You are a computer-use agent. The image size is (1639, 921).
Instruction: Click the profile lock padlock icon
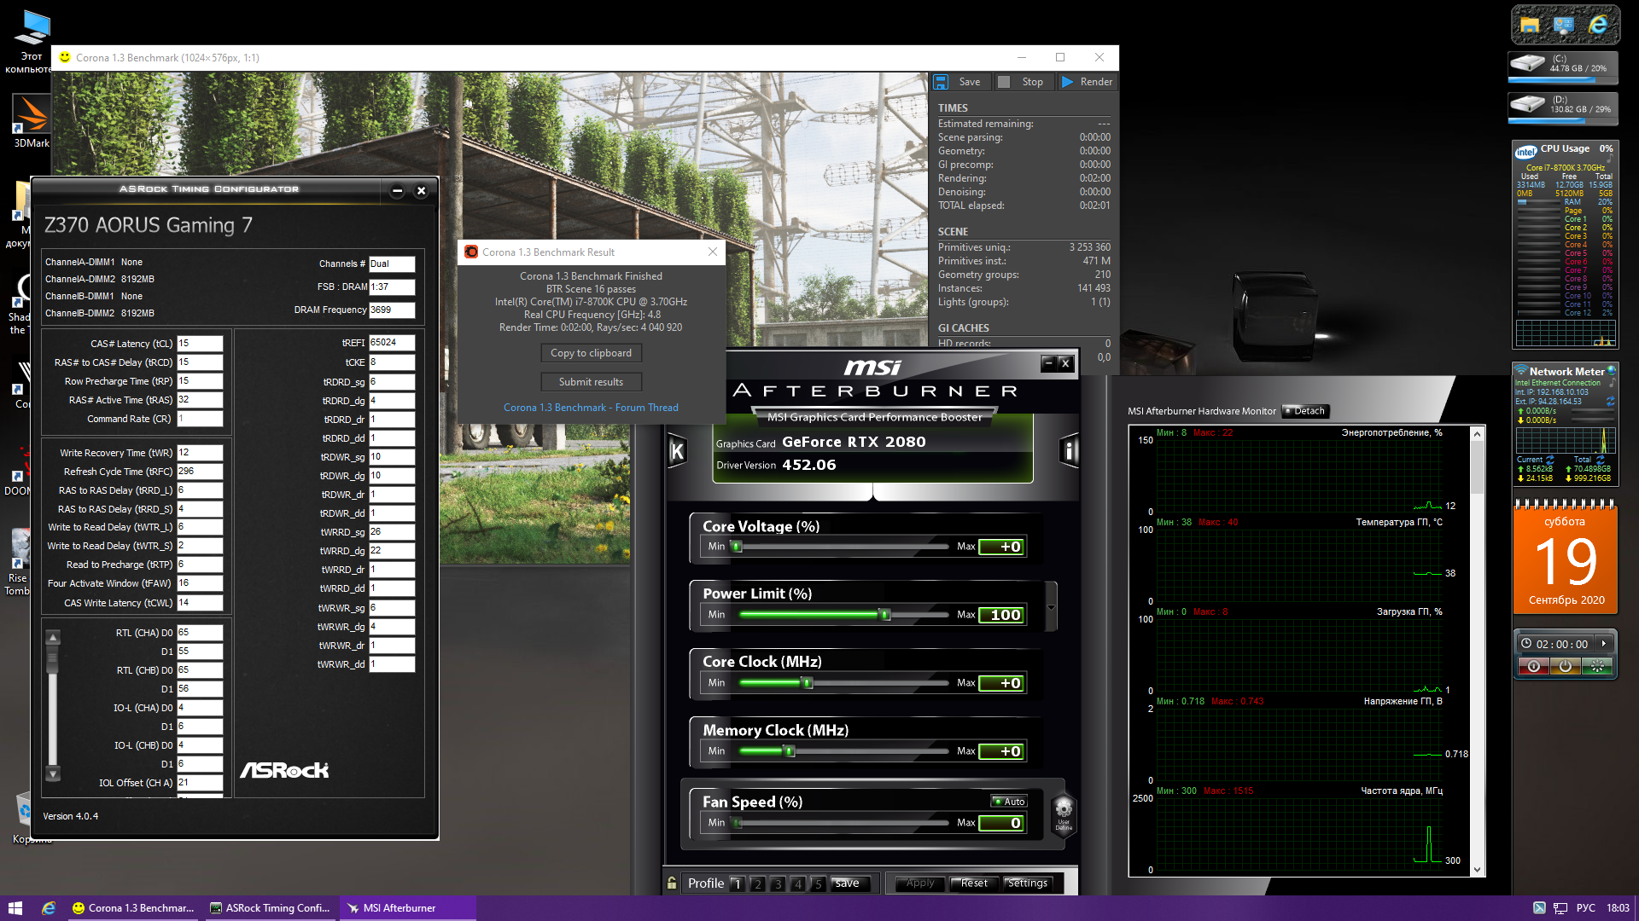pyautogui.click(x=672, y=883)
